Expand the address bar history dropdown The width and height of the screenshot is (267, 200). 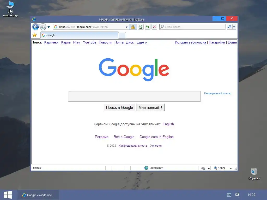coord(126,27)
